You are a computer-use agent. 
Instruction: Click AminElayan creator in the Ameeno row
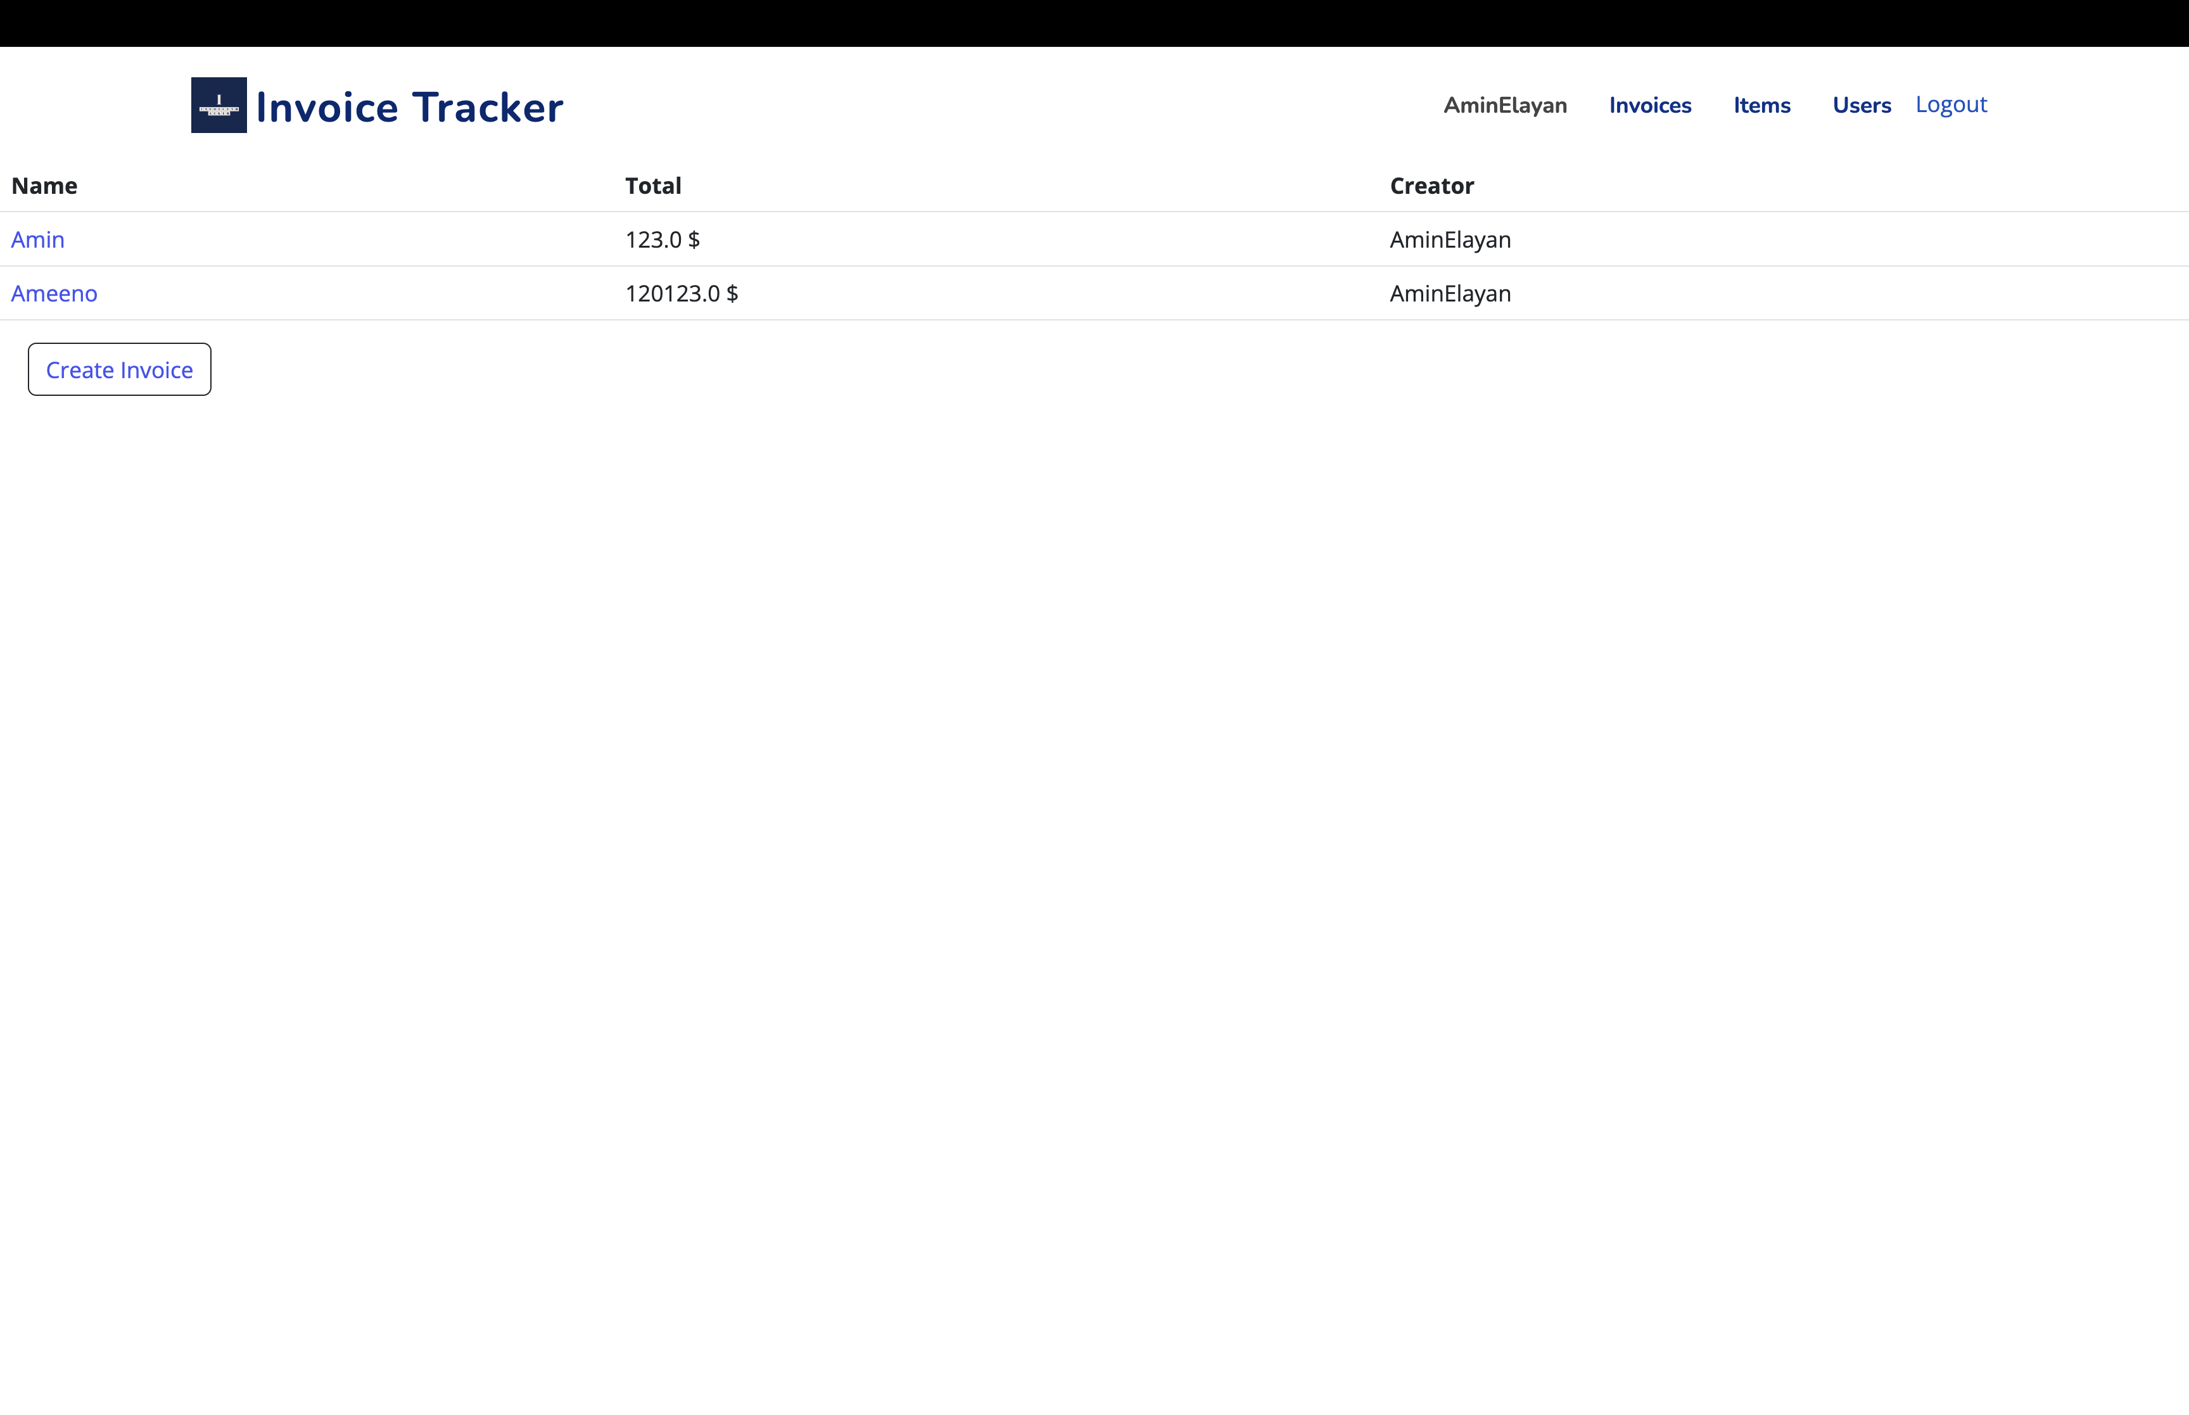(x=1450, y=293)
